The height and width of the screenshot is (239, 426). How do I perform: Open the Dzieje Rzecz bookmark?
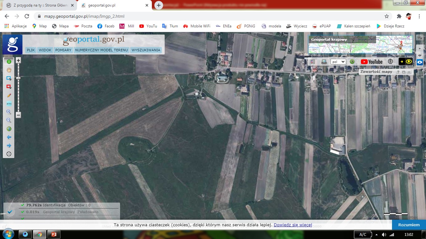pyautogui.click(x=390, y=26)
